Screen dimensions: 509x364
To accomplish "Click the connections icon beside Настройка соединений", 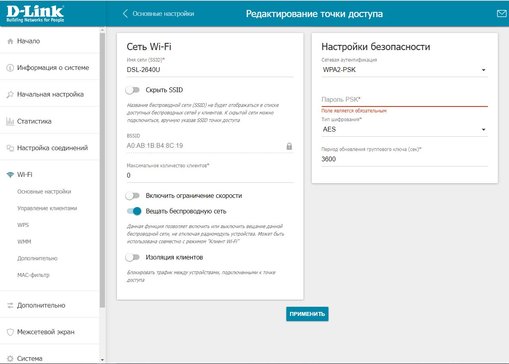I will 10,148.
